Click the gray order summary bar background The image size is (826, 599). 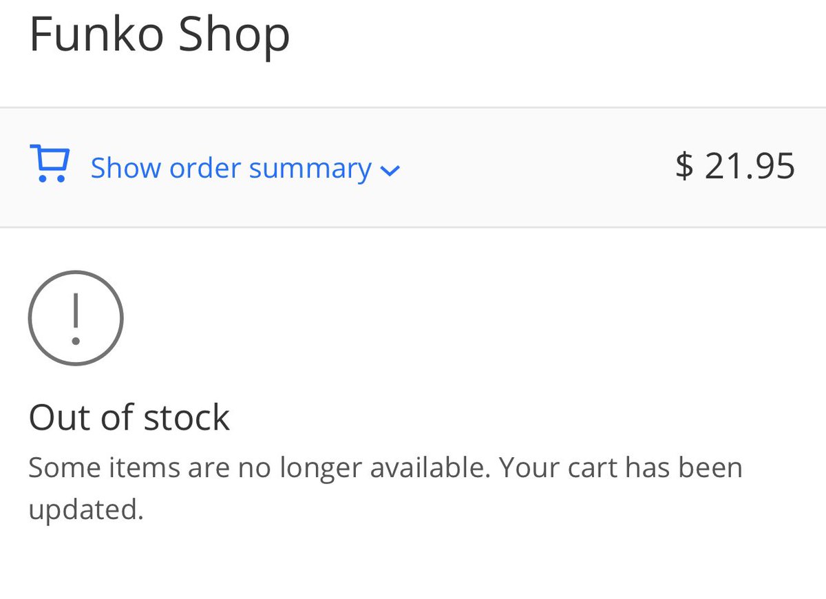413,167
